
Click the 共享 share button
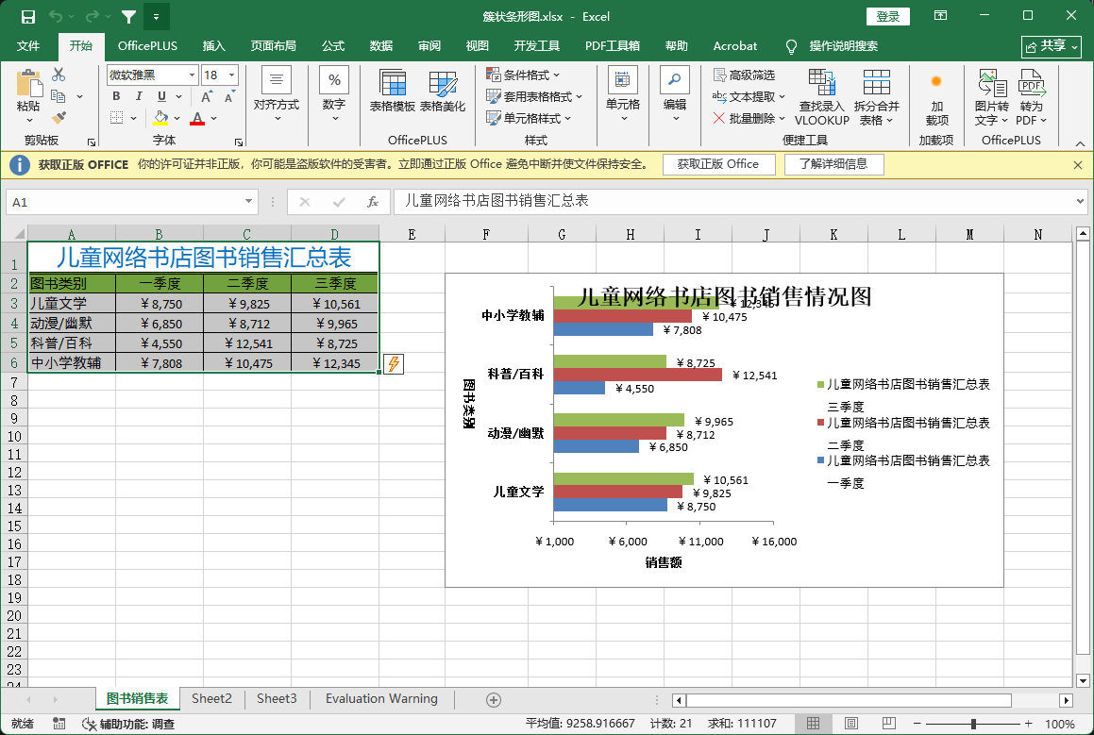pos(1051,47)
